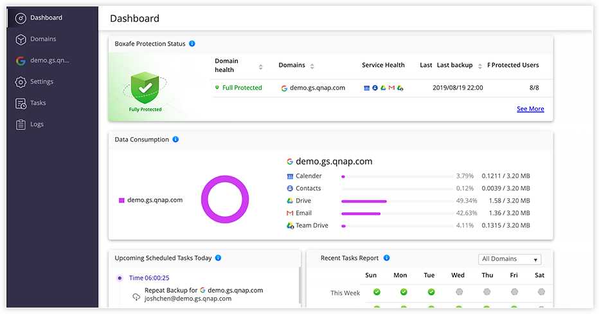Click the Recent Tasks Report info icon
The height and width of the screenshot is (314, 599).
point(386,258)
